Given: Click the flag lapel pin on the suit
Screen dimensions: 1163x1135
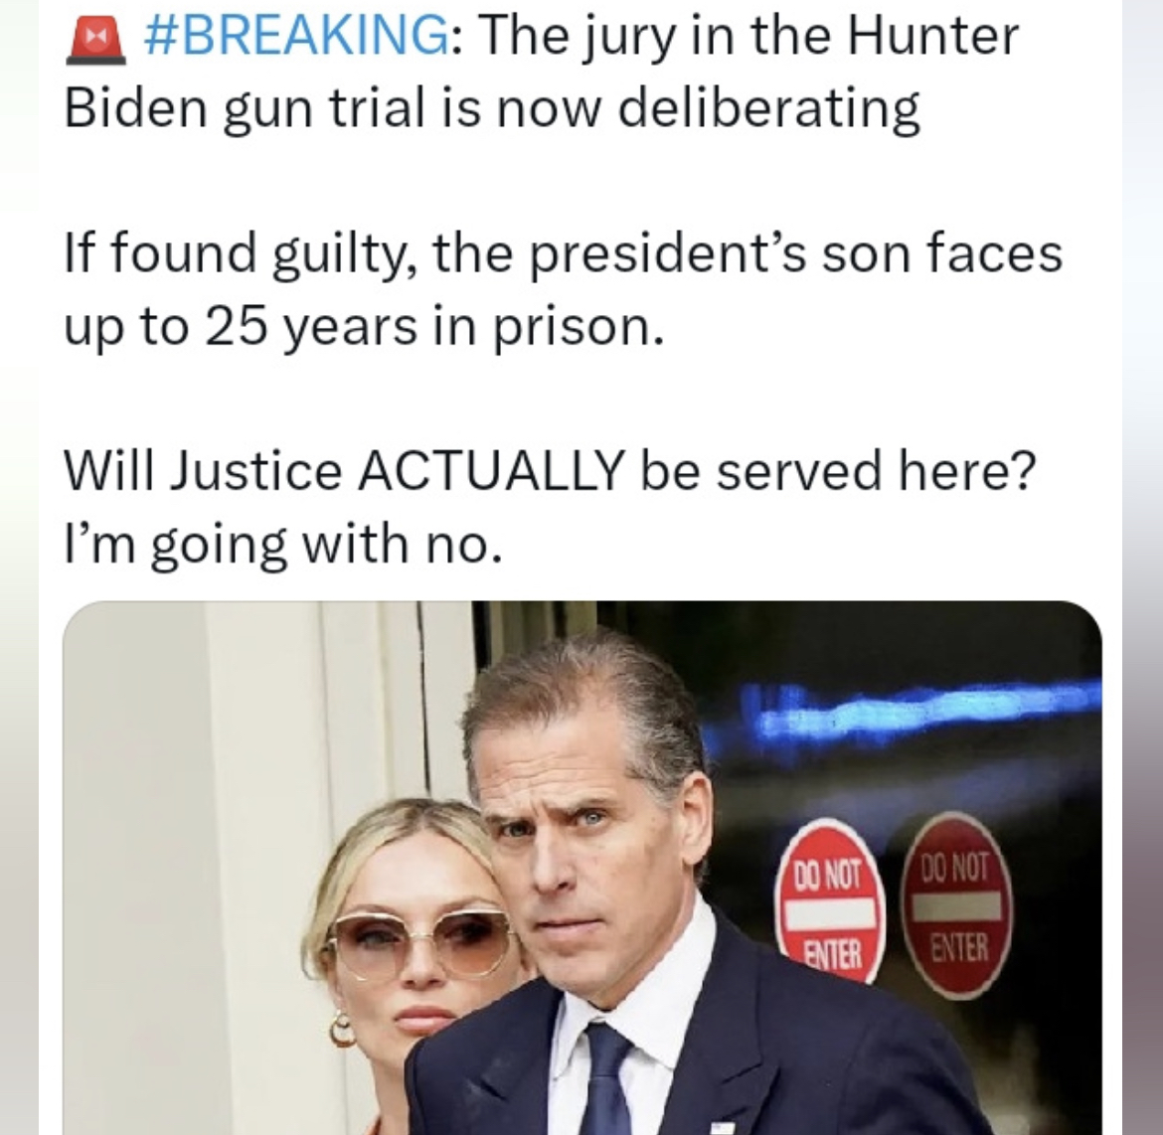Looking at the screenshot, I should pos(723,1126).
